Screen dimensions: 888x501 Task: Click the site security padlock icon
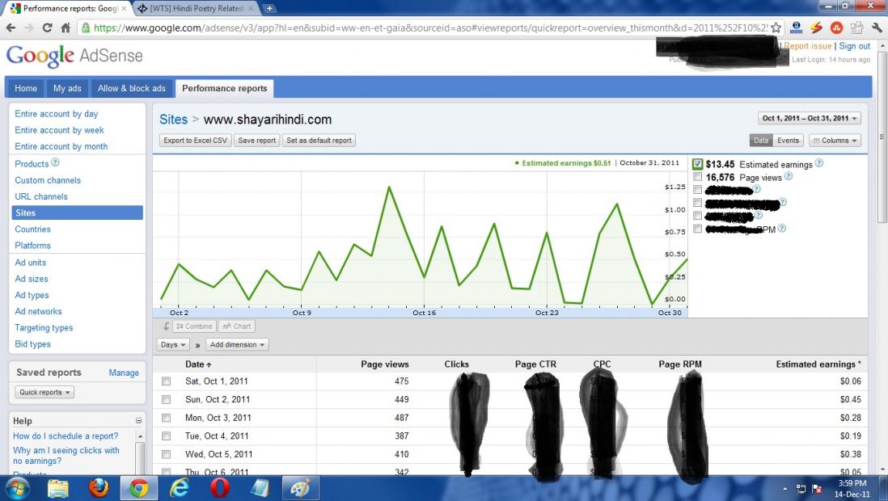[85, 27]
